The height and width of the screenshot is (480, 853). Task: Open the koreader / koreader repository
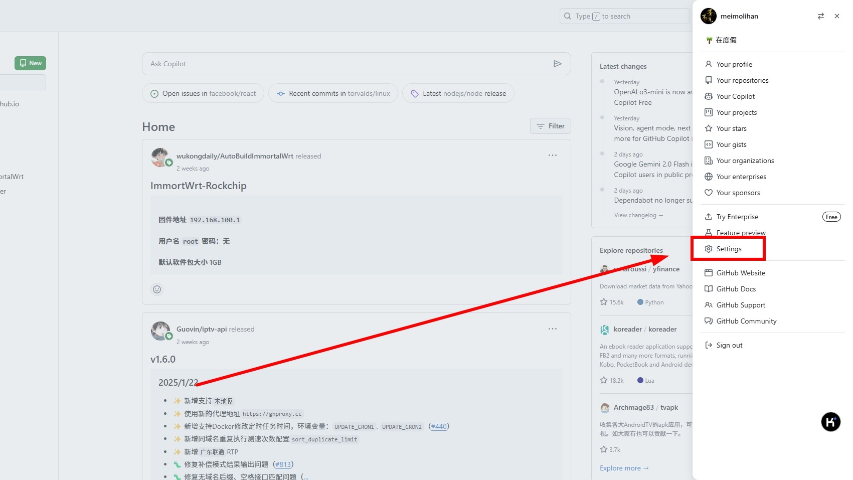645,329
